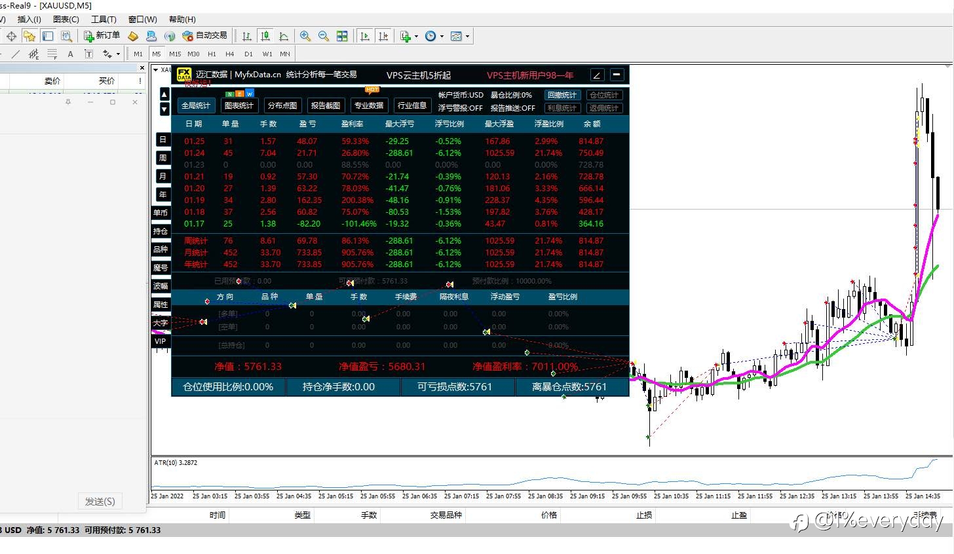Toggle the Navigator panel icon
954x554 pixels.
[x=48, y=36]
